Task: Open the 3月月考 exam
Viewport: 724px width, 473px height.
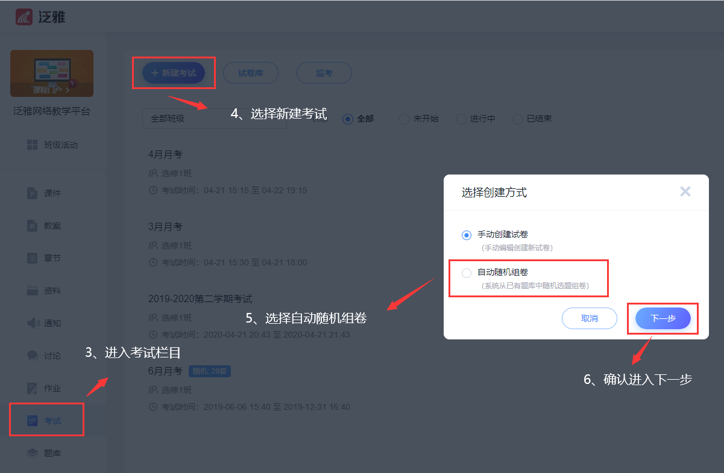Action: tap(165, 227)
